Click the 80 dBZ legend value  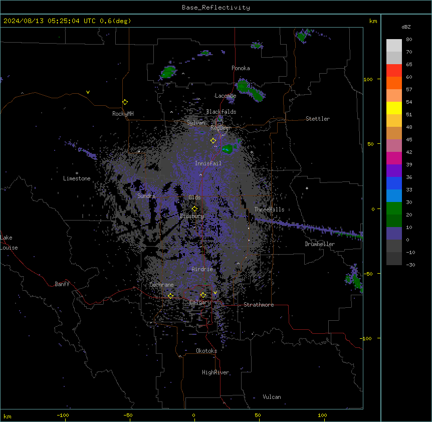(409, 40)
